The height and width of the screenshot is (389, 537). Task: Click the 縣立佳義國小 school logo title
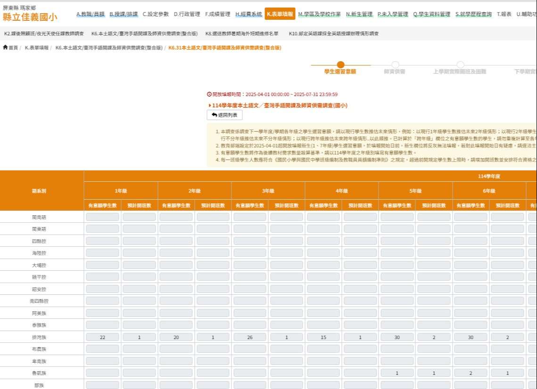coord(30,17)
